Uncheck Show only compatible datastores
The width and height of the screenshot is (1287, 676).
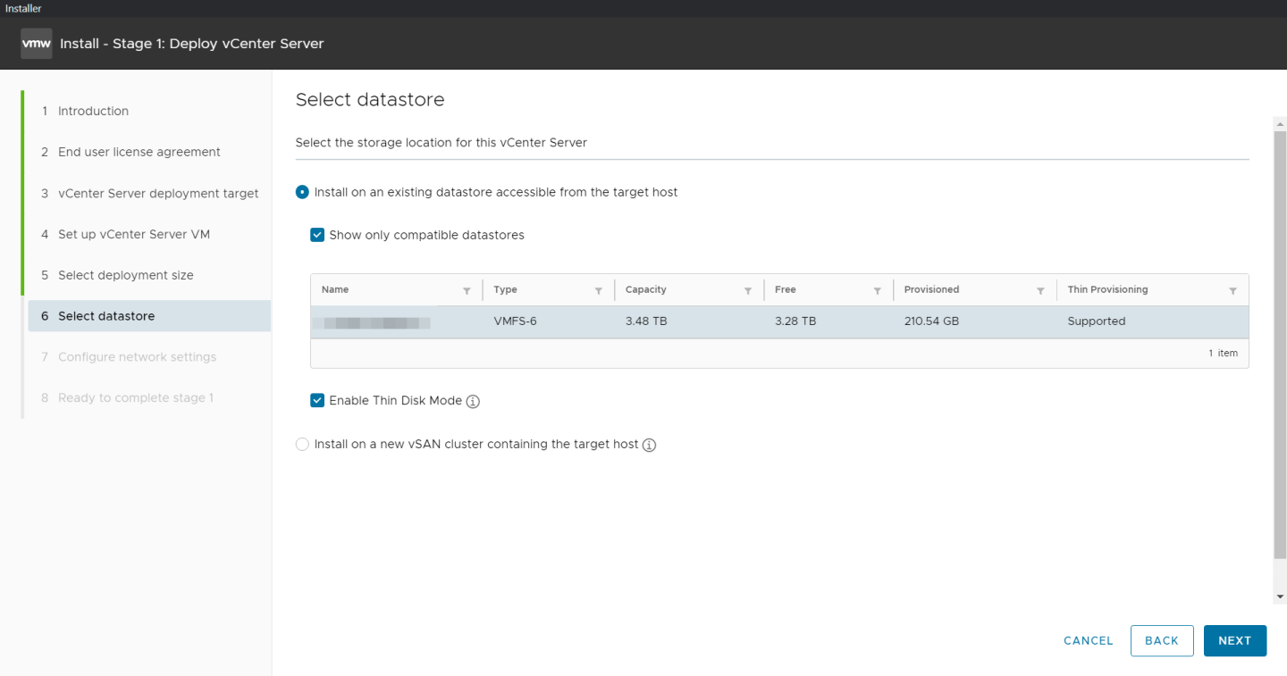(x=317, y=236)
